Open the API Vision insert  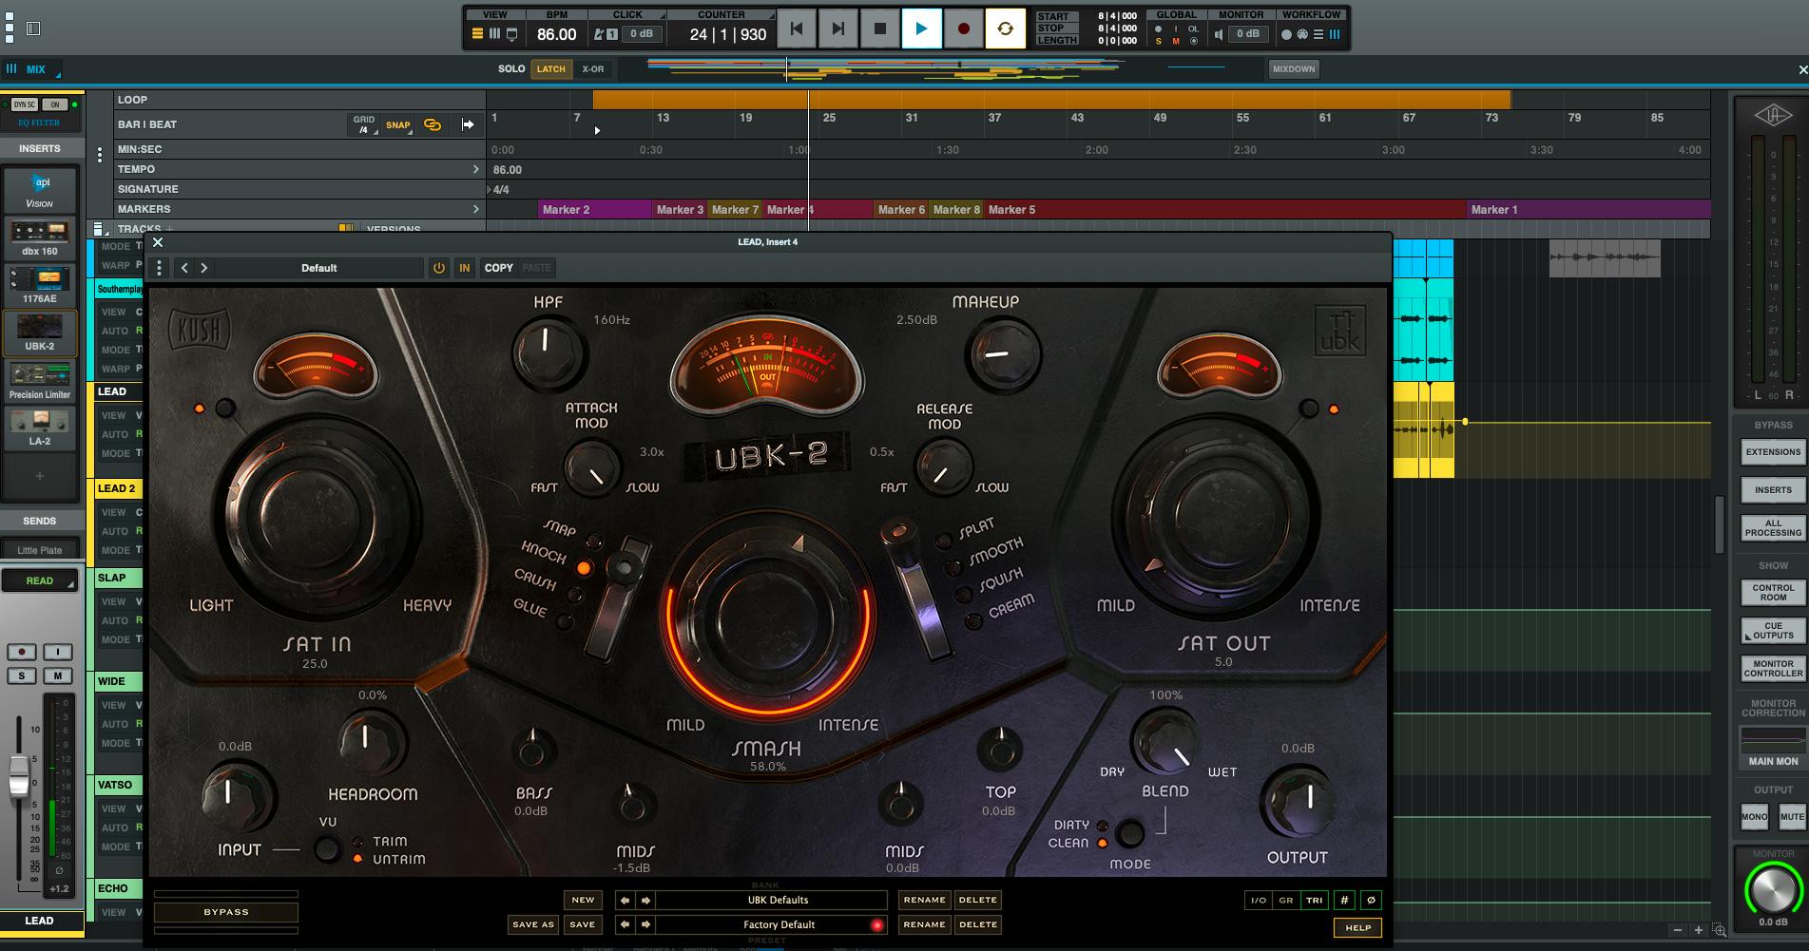[x=40, y=191]
